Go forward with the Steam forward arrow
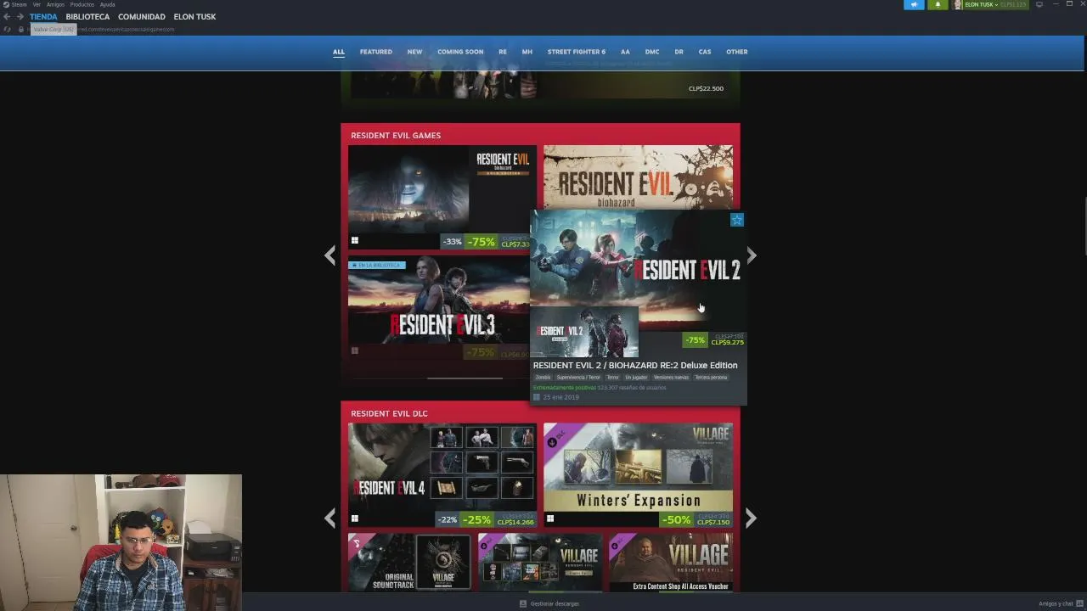The height and width of the screenshot is (611, 1087). pyautogui.click(x=20, y=17)
